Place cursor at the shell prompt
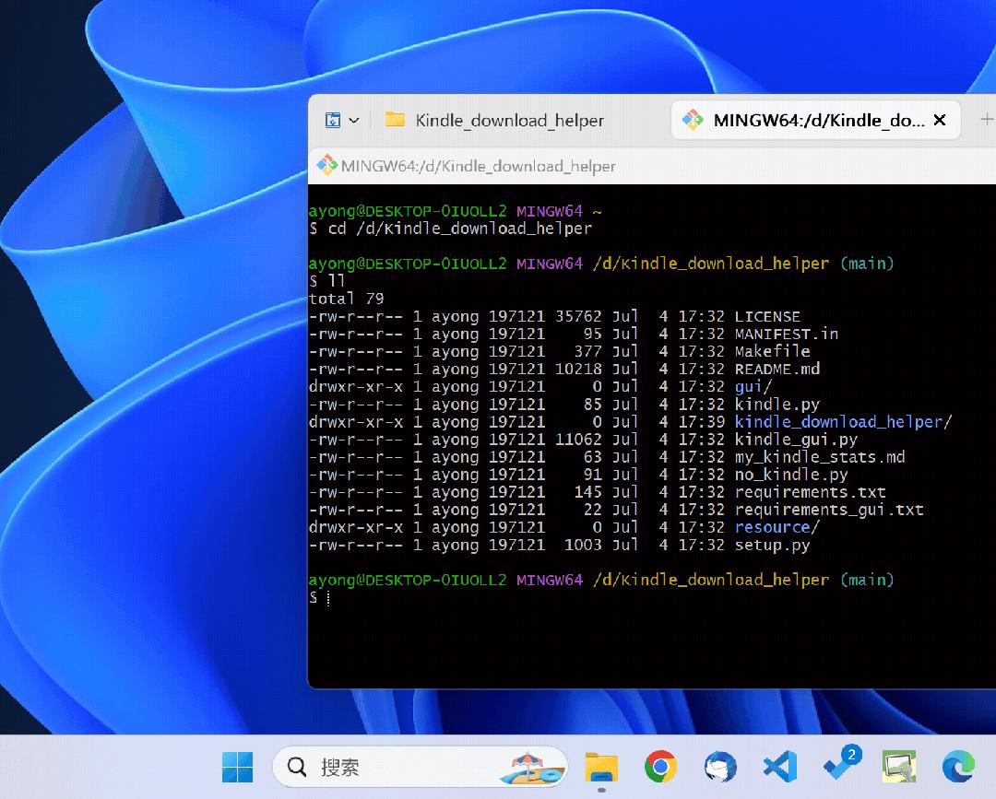This screenshot has height=799, width=996. (x=328, y=597)
